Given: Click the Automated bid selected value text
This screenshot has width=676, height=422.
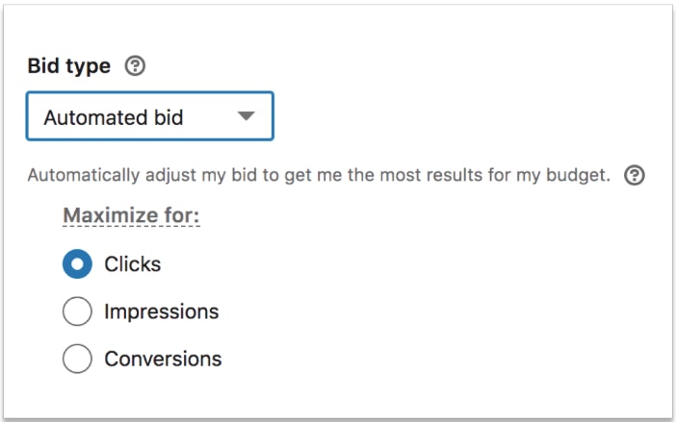Looking at the screenshot, I should 114,117.
